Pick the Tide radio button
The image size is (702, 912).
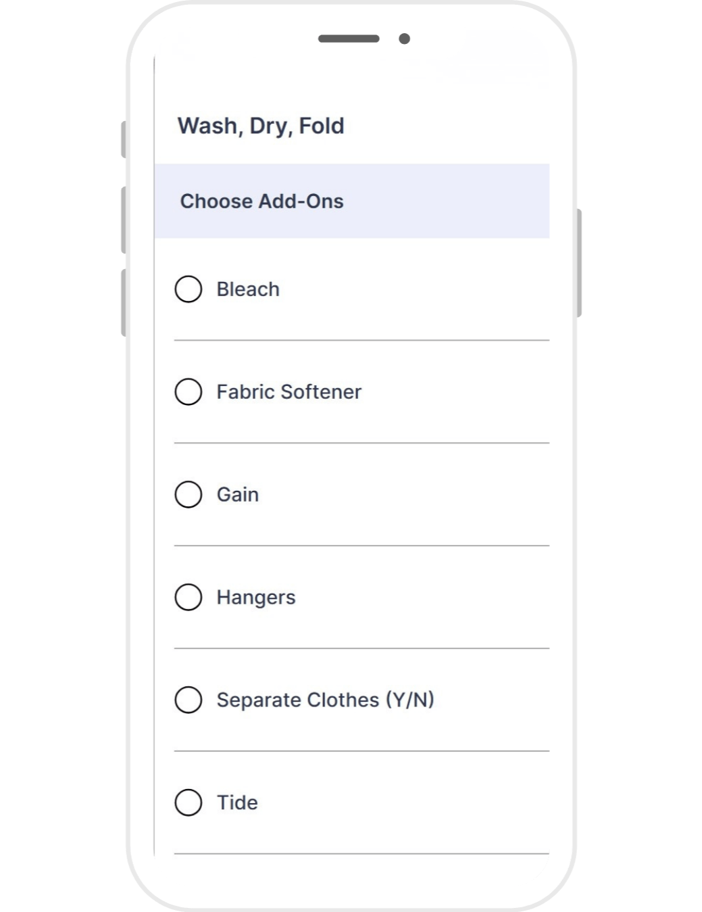pyautogui.click(x=189, y=803)
